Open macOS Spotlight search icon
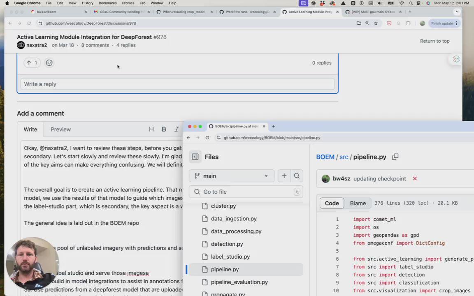The width and height of the screenshot is (474, 296). [x=411, y=3]
